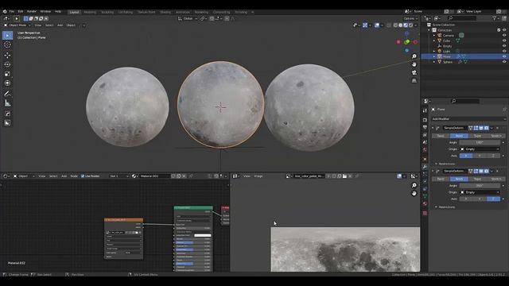Set axis Y in the first SimpleDeform modifier
Viewport: 509px width, 286px height.
point(480,156)
